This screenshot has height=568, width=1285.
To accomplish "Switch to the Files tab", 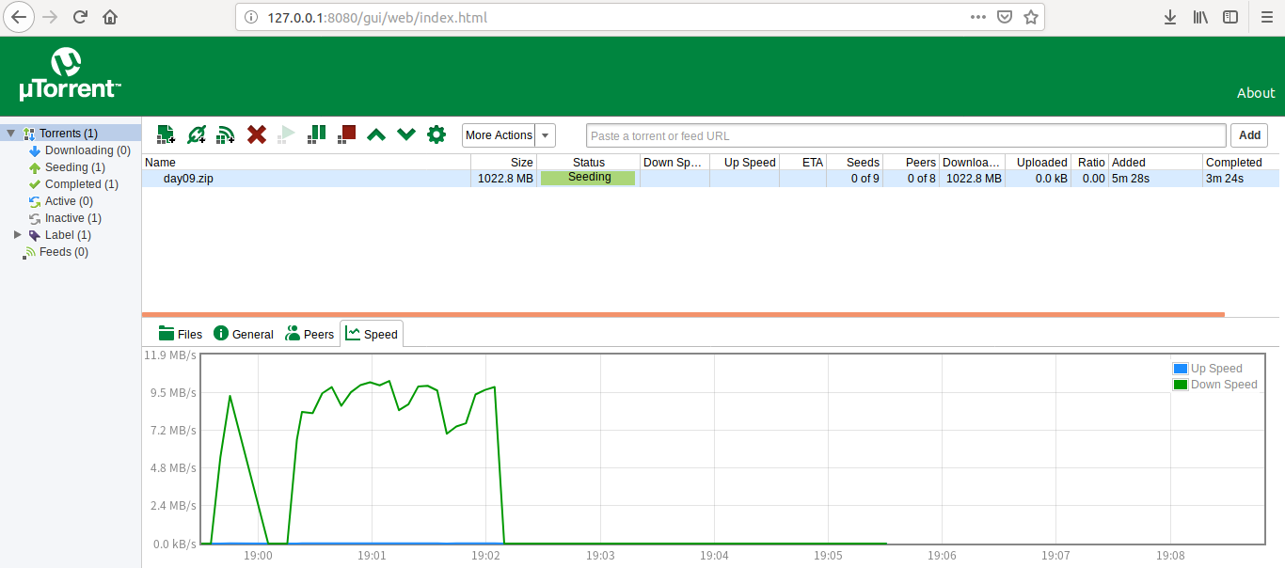I will click(x=180, y=334).
